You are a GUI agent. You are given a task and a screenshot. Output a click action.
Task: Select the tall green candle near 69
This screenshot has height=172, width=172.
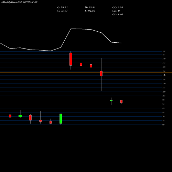(x=61, y=119)
